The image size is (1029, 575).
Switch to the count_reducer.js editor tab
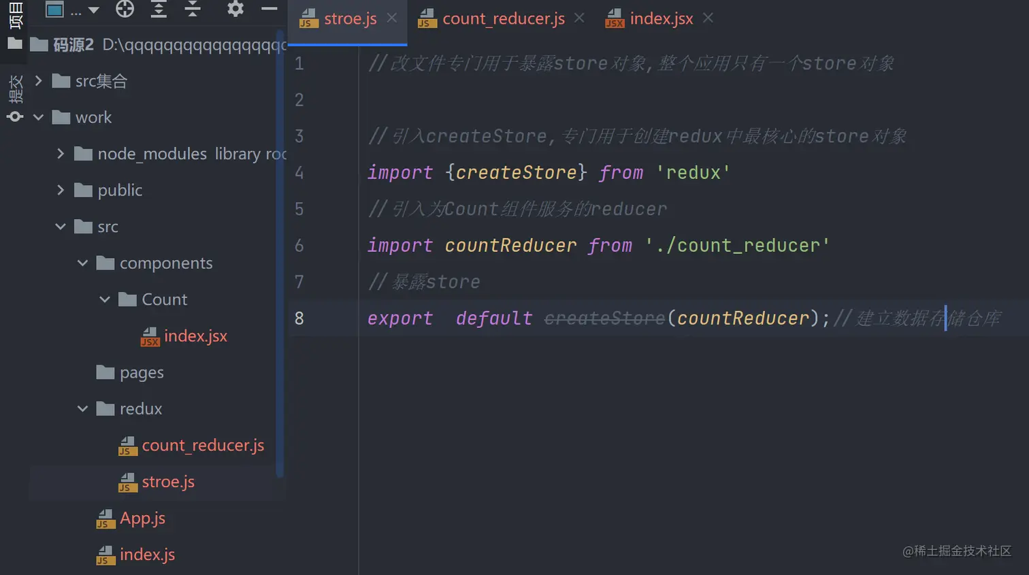(x=503, y=19)
